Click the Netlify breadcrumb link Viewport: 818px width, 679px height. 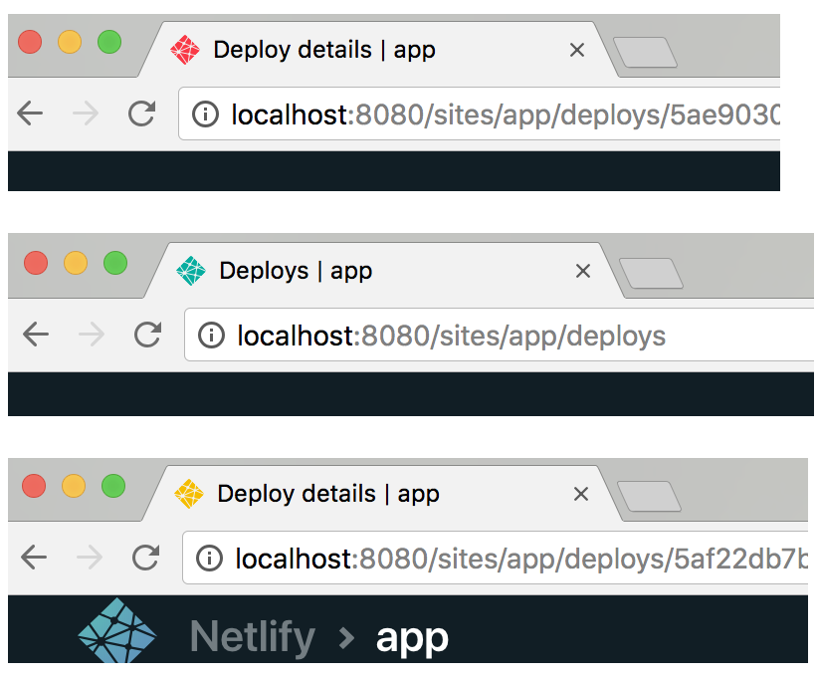pos(253,636)
